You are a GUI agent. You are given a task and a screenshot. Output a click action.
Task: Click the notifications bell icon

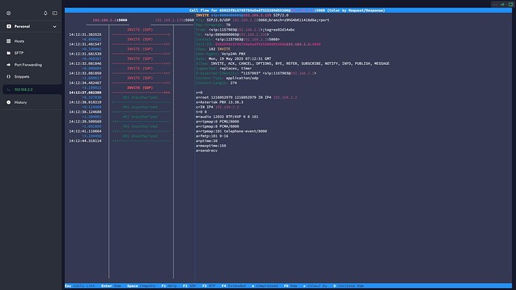[x=46, y=13]
